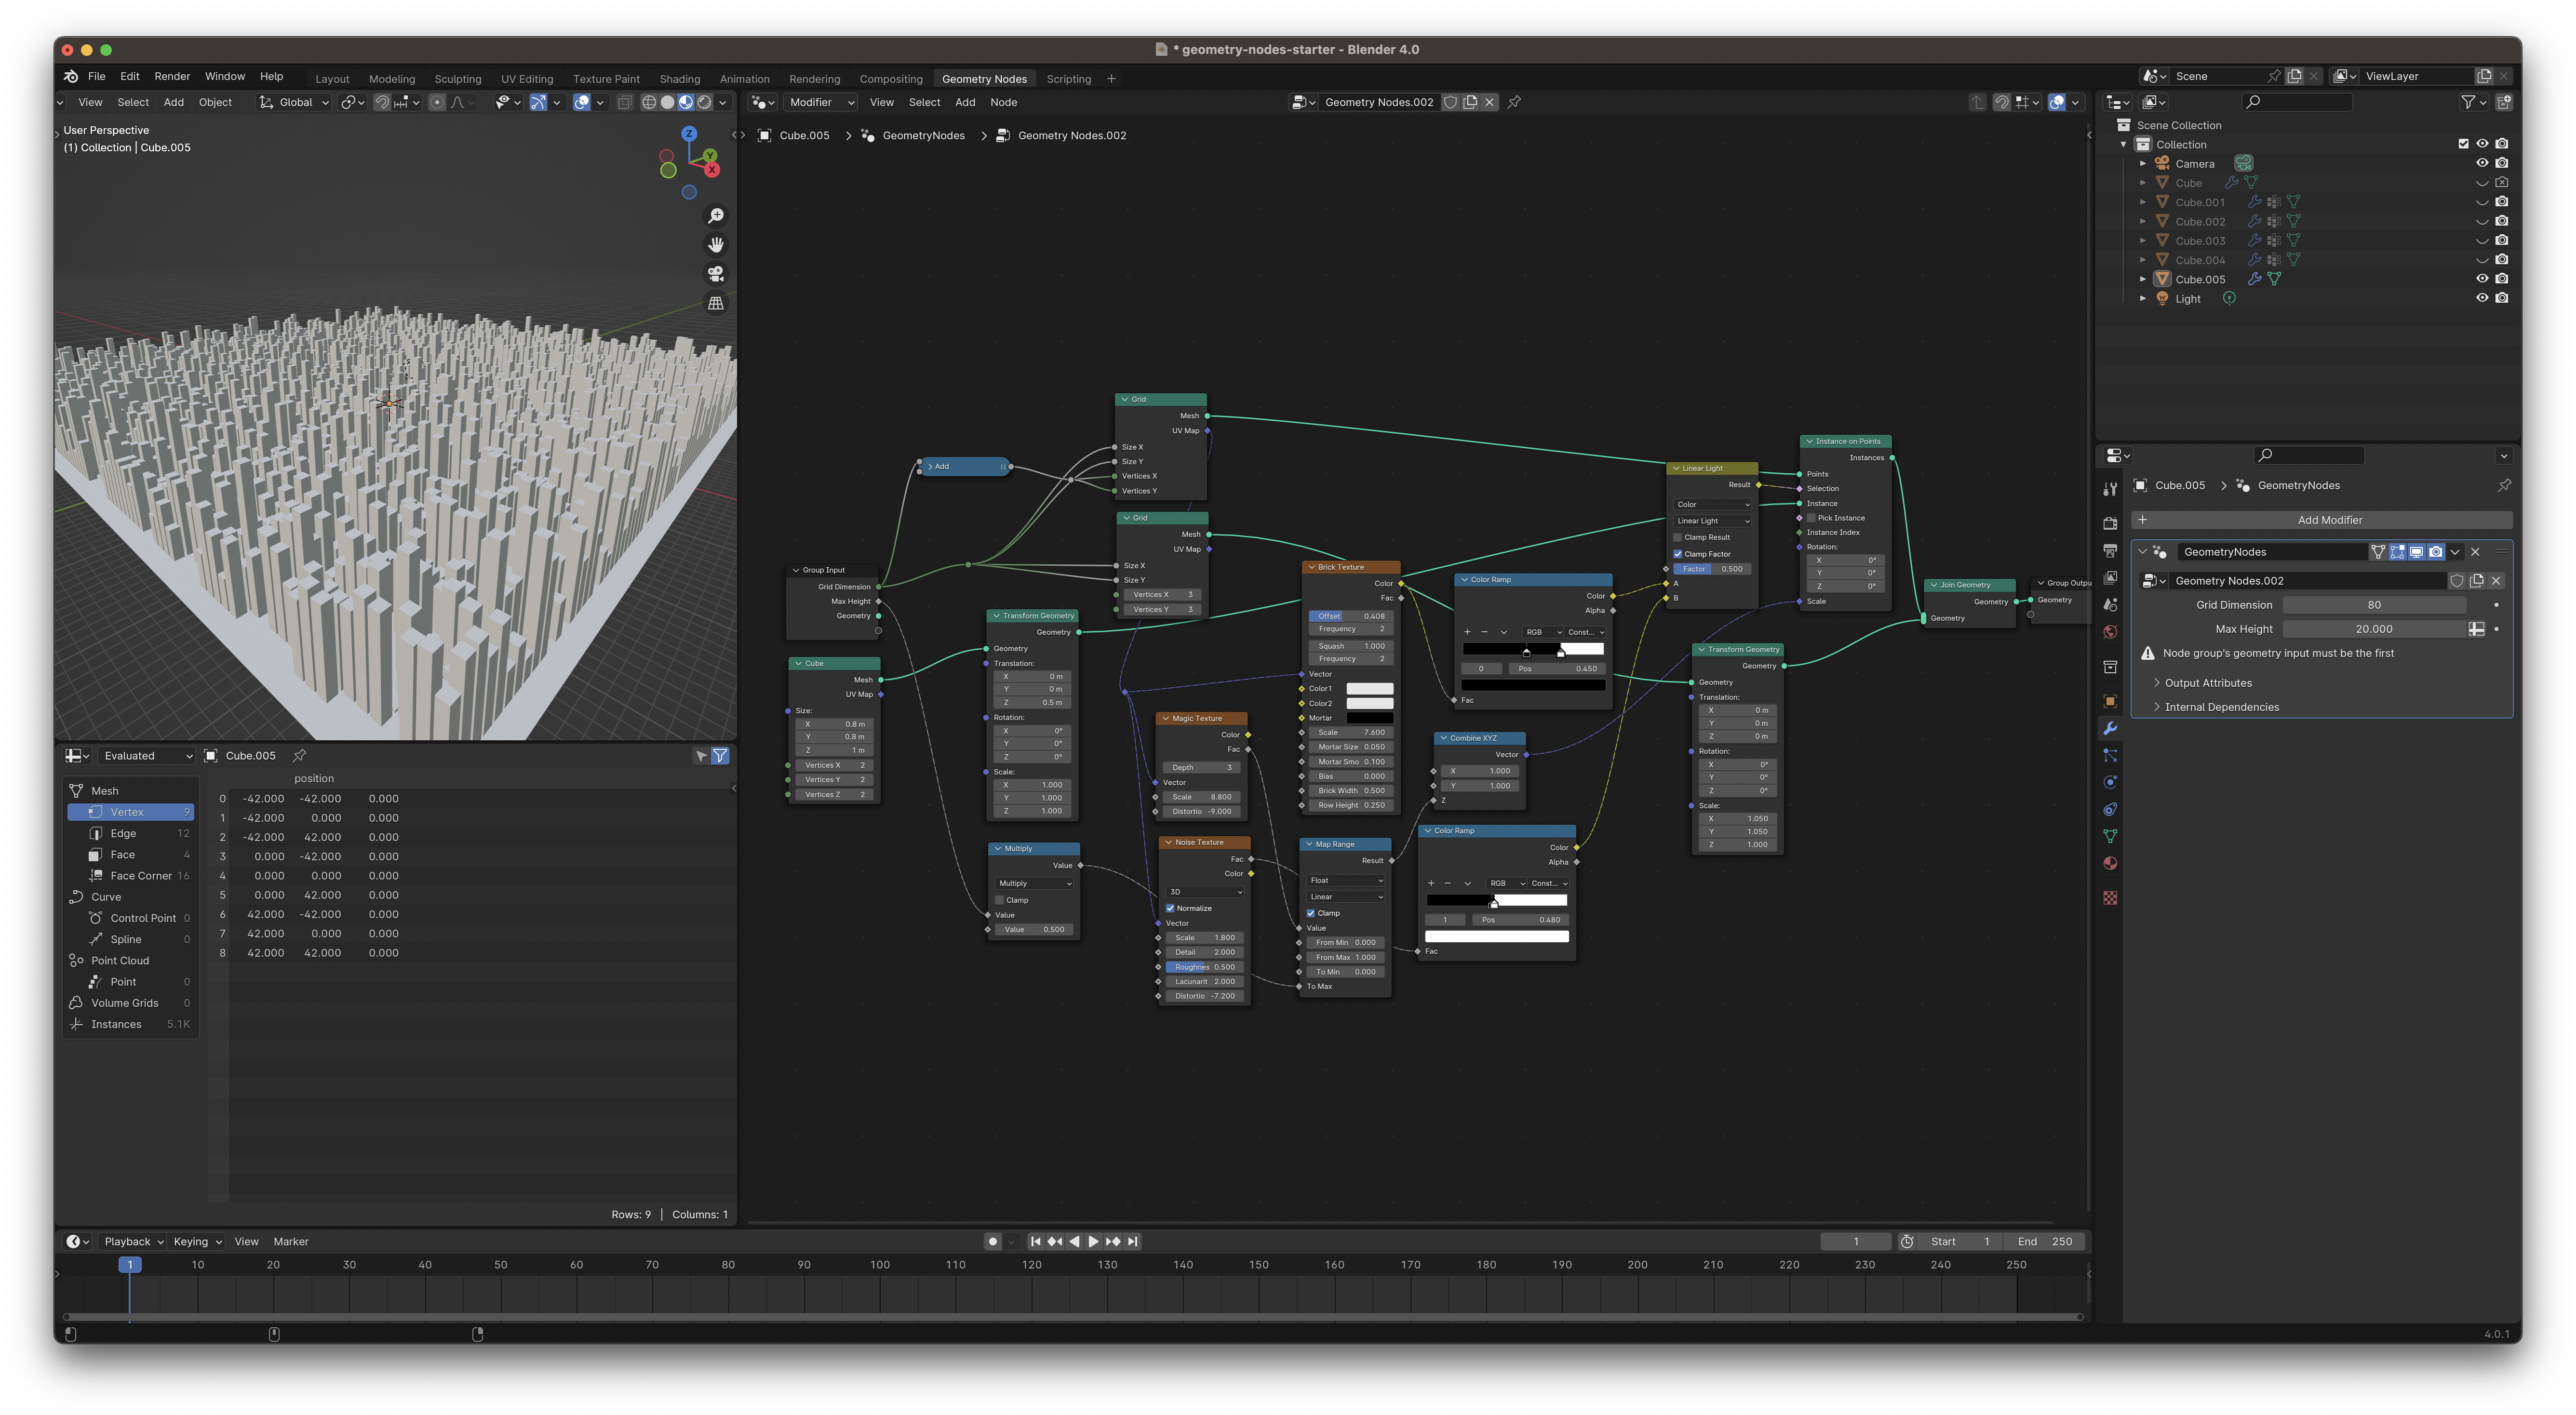The image size is (2576, 1415).
Task: Uncheck Clamp in the Map Range node
Action: [x=1311, y=913]
